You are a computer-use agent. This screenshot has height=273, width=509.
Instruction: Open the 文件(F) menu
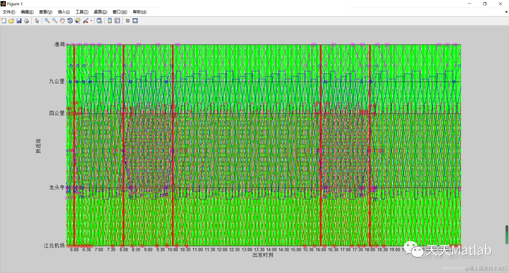(x=9, y=12)
